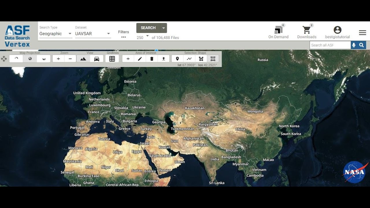This screenshot has height=208, width=370.
Task: Click the SEARCH button
Action: (x=148, y=28)
